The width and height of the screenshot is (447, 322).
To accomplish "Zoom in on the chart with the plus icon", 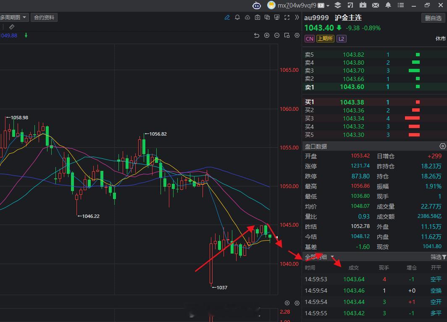I will click(267, 36).
